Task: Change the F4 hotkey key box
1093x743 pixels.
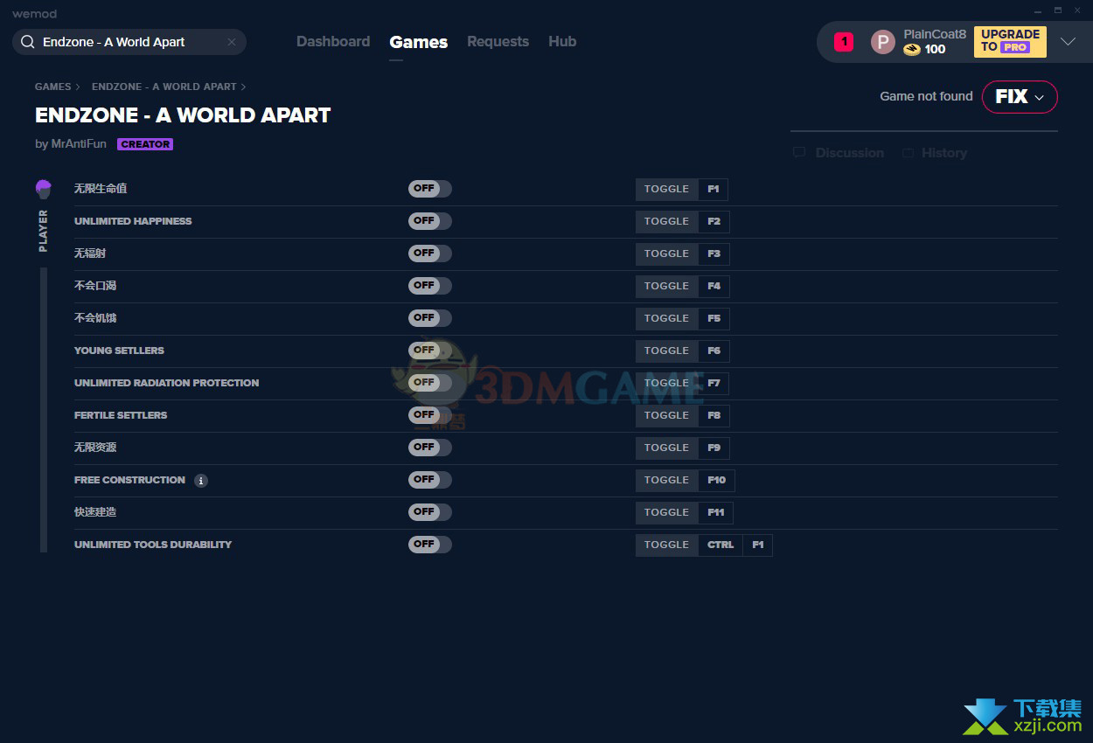Action: coord(714,286)
